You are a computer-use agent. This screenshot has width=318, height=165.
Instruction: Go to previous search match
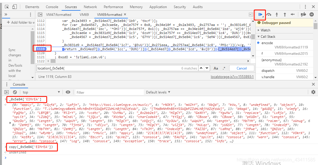[201, 68]
